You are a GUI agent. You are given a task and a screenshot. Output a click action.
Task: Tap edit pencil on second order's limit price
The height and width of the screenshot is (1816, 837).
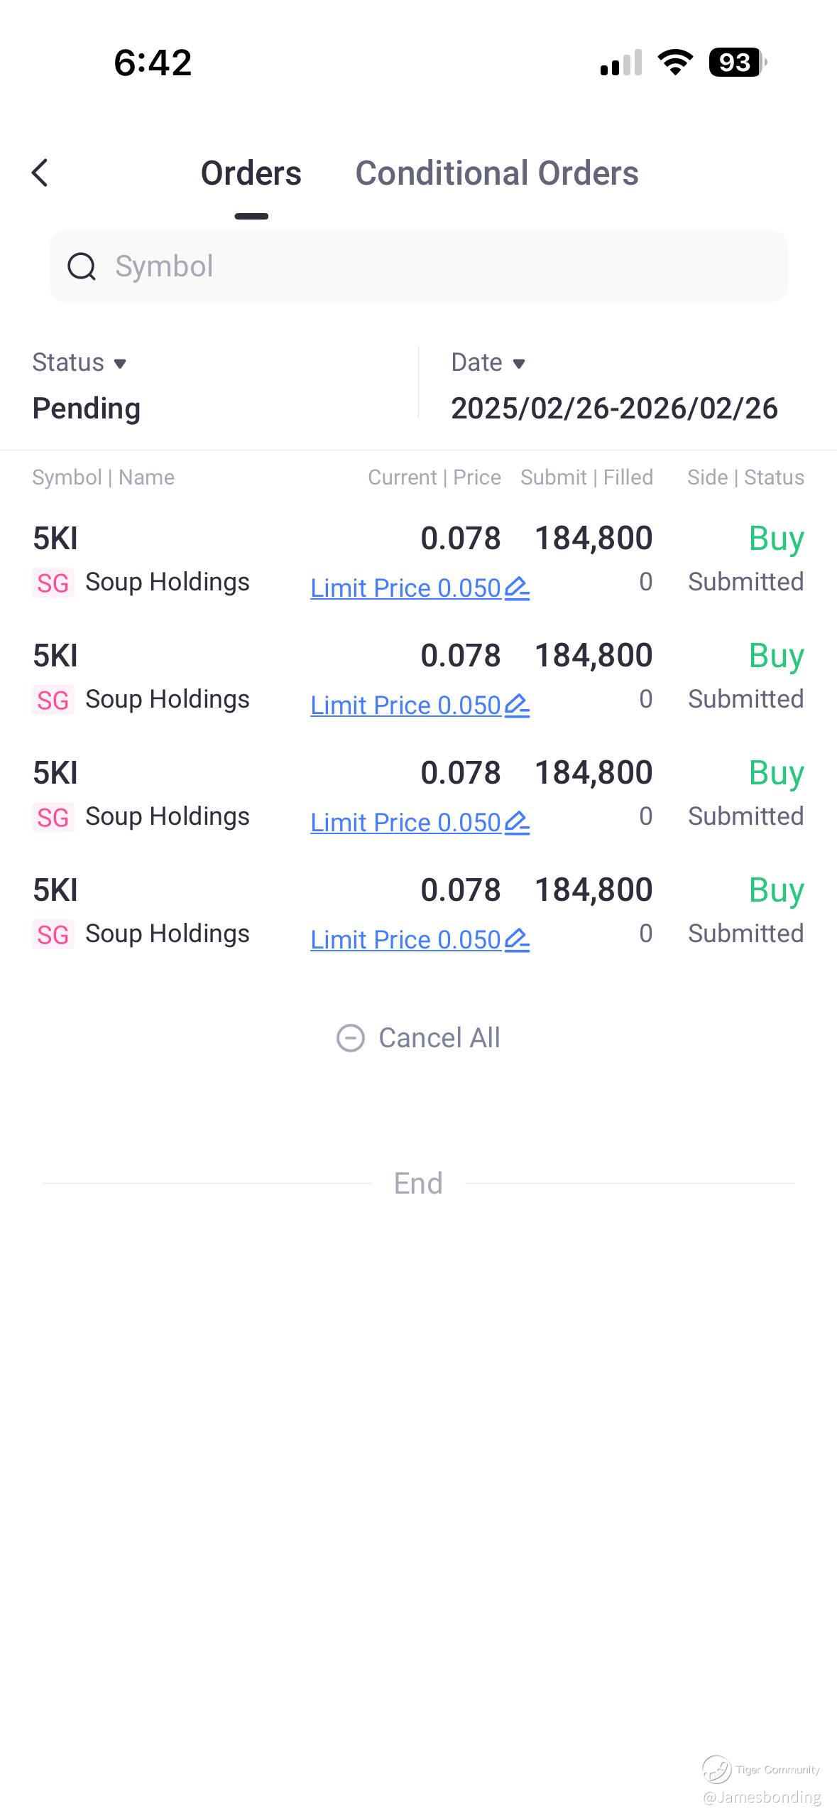click(517, 706)
